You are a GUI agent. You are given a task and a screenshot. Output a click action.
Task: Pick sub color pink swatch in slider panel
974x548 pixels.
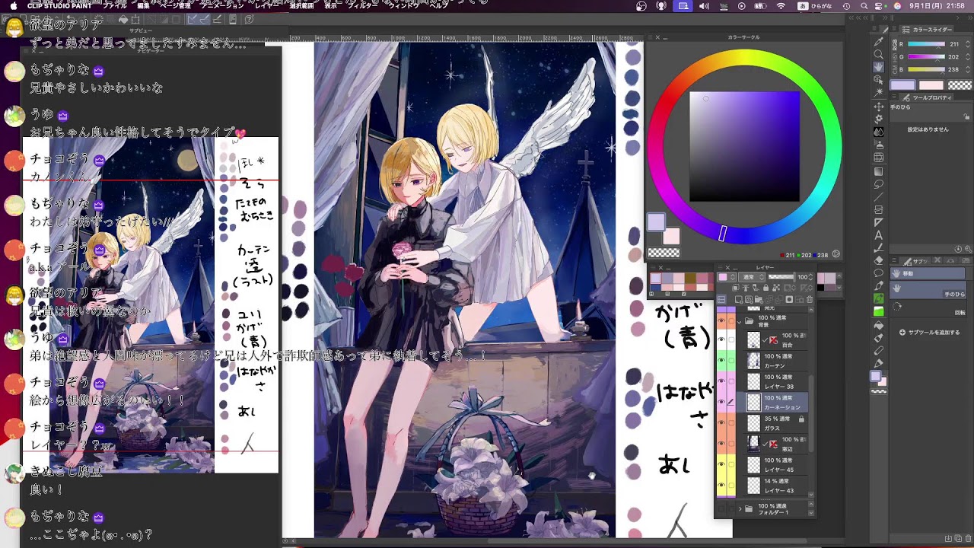(x=931, y=85)
